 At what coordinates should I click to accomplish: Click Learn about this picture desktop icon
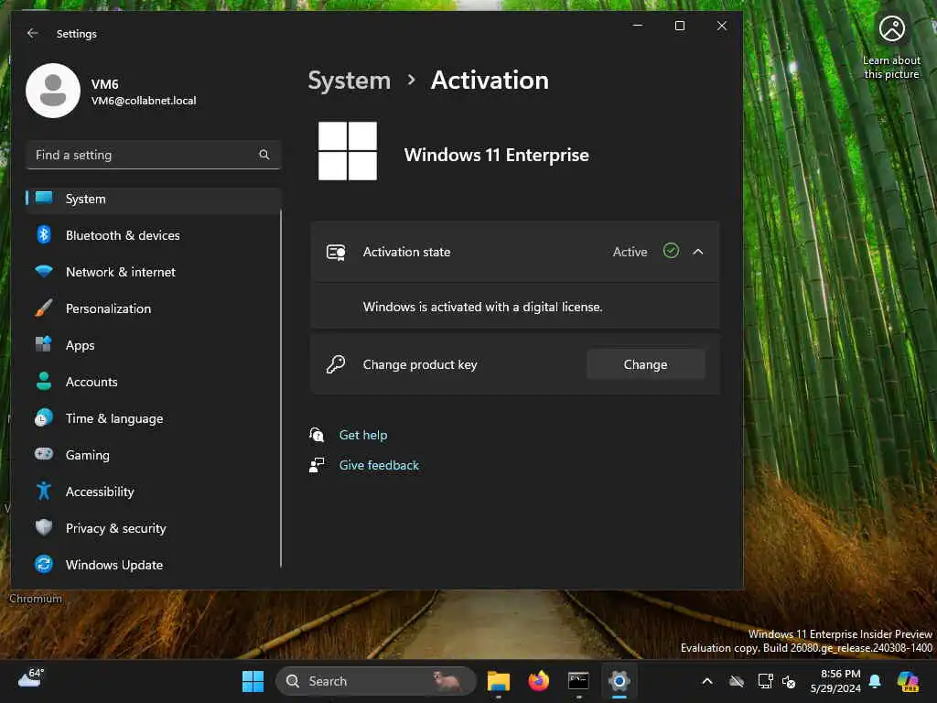click(891, 48)
